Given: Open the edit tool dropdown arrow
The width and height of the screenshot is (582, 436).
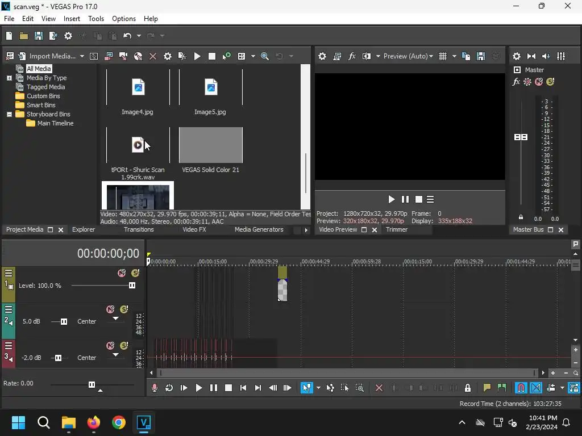Looking at the screenshot, I should point(318,388).
